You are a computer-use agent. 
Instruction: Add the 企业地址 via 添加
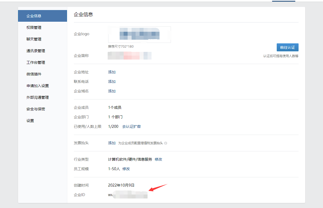point(112,72)
